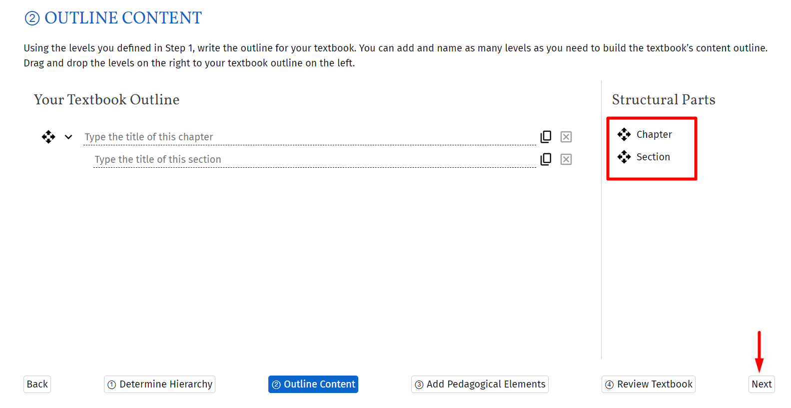Click the chapter row's move handle icon

tap(48, 137)
